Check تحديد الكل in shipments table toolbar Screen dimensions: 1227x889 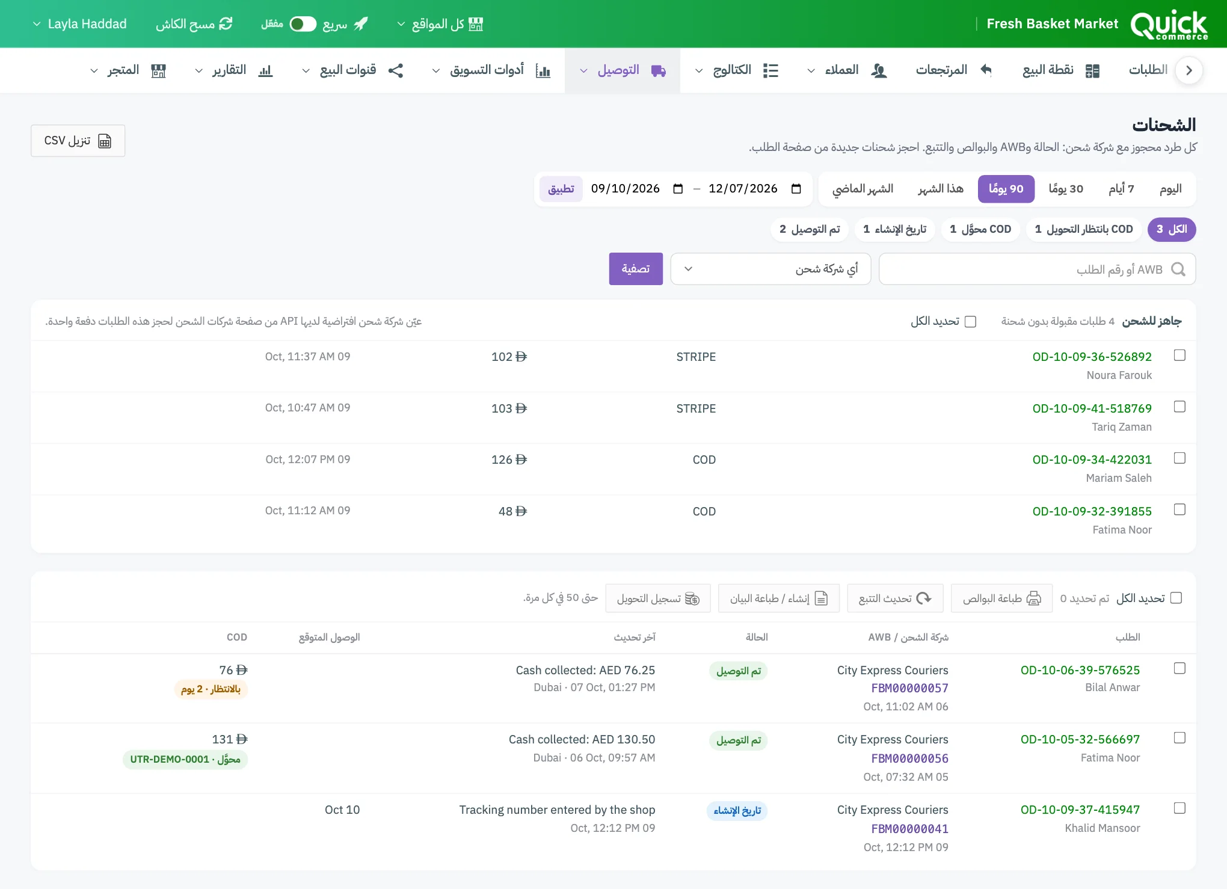[1176, 598]
